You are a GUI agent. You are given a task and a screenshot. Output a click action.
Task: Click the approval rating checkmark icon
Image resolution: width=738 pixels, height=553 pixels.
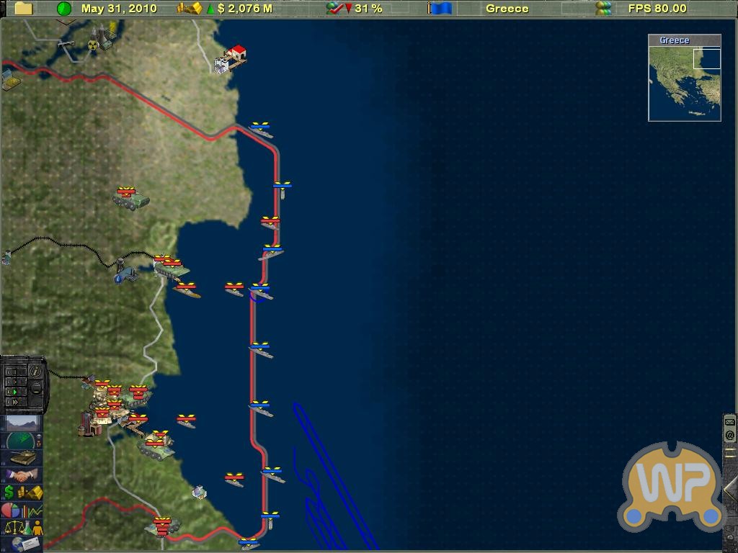click(336, 9)
